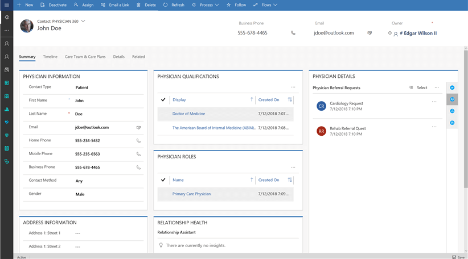The height and width of the screenshot is (259, 468).
Task: Click the hamburger menu icon
Action: (6, 5)
